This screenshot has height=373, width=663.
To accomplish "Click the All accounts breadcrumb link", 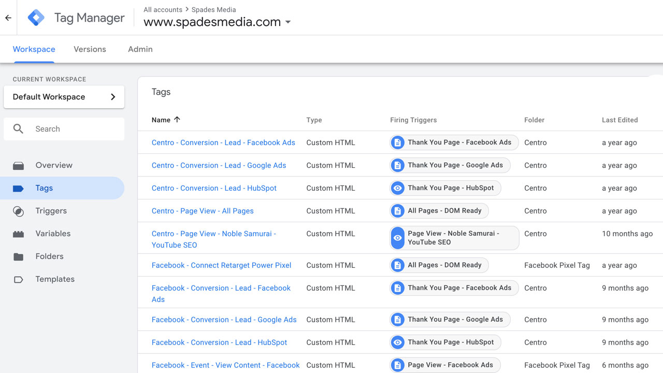I will (163, 9).
